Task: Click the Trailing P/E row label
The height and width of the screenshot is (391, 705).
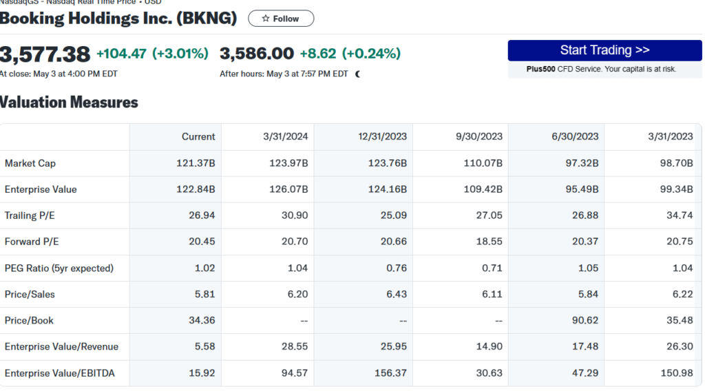Action: pyautogui.click(x=30, y=215)
